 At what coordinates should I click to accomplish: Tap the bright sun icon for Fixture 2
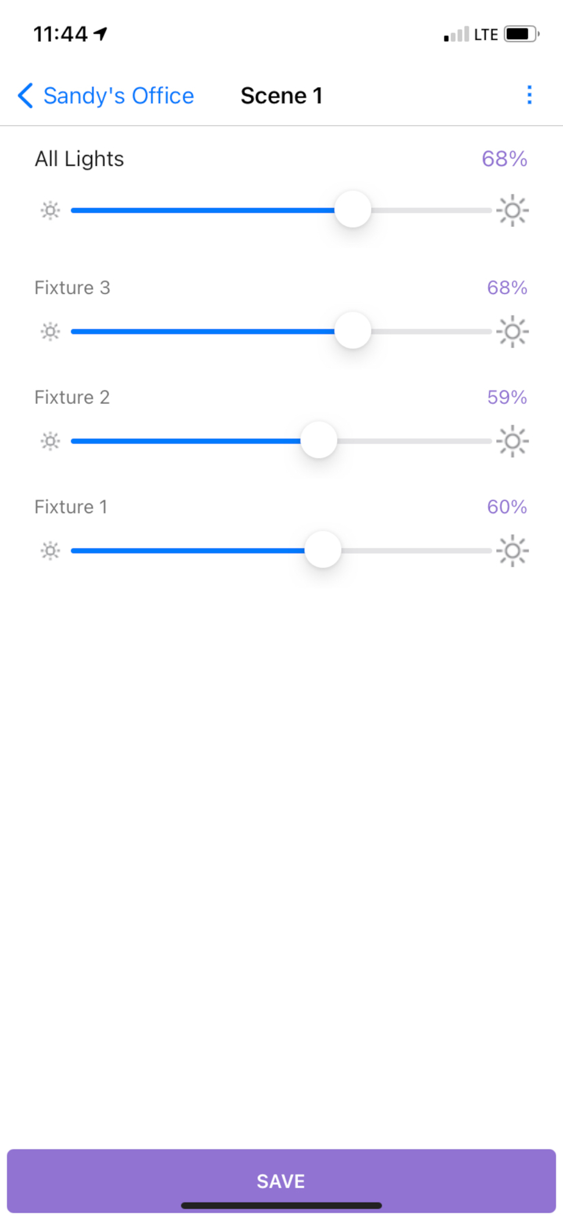click(512, 441)
